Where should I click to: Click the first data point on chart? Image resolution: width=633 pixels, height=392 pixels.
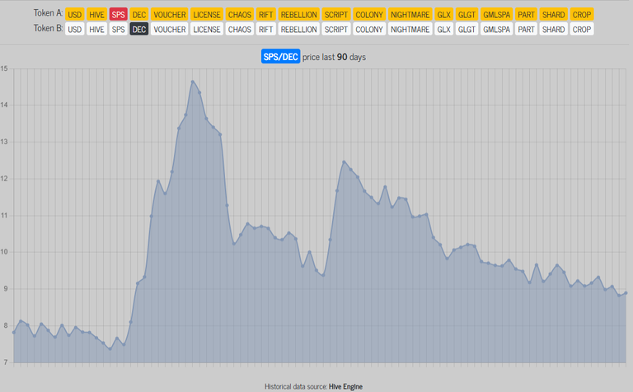click(x=14, y=333)
